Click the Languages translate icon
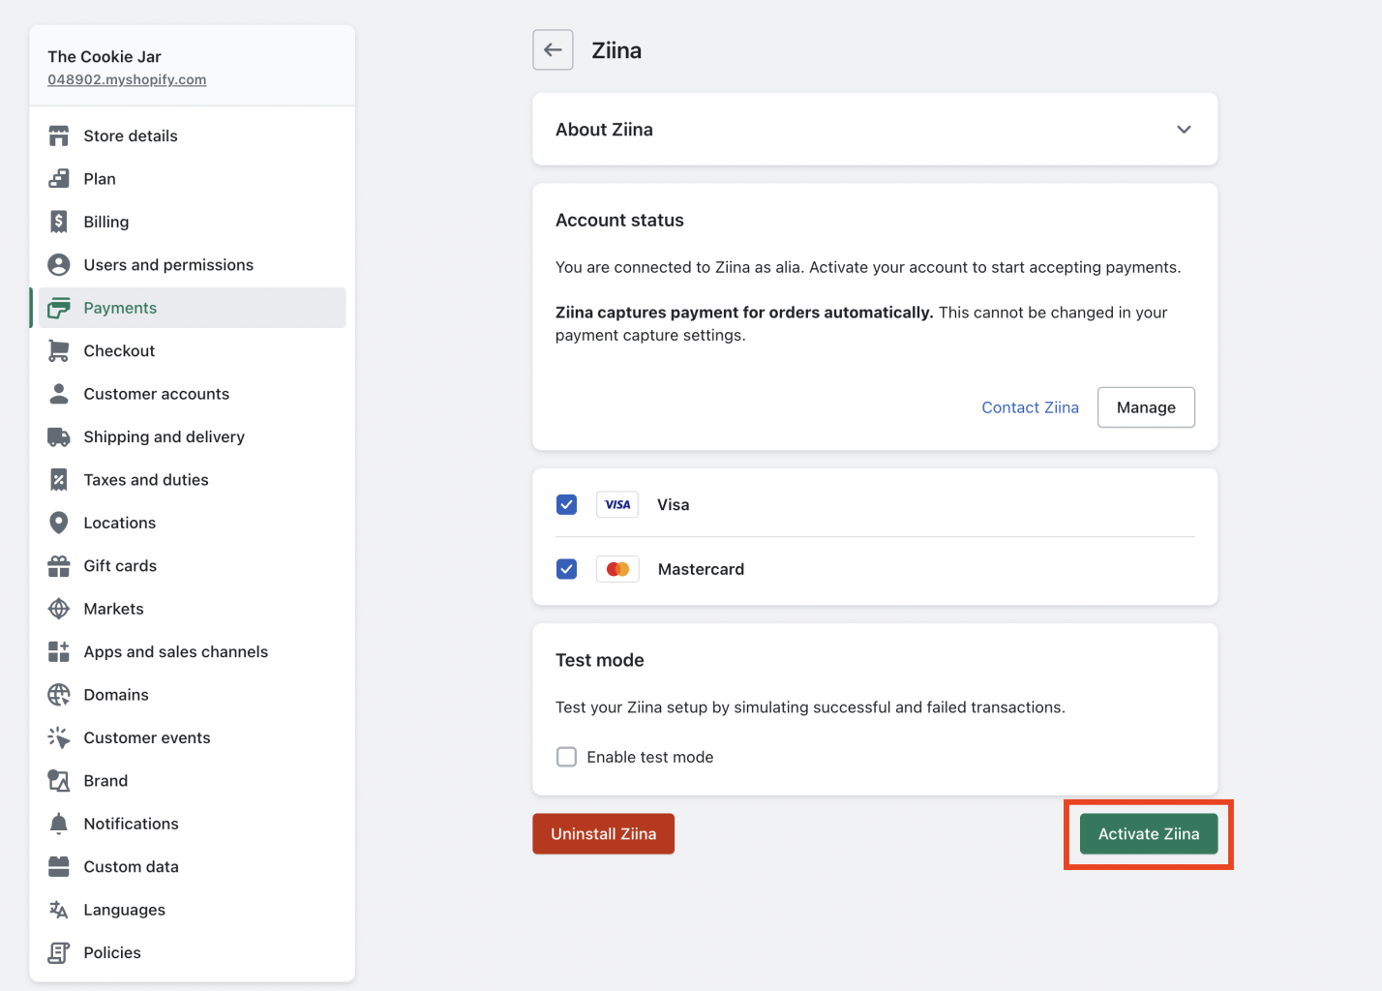1382x991 pixels. [x=59, y=910]
